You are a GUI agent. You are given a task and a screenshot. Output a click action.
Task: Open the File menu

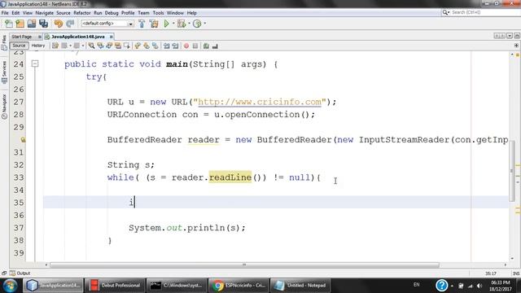point(5,13)
